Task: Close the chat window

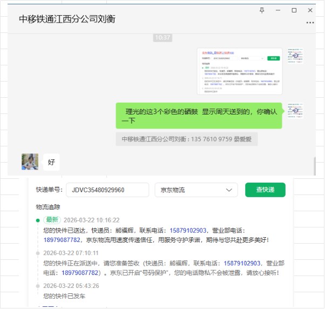Action: (310, 10)
